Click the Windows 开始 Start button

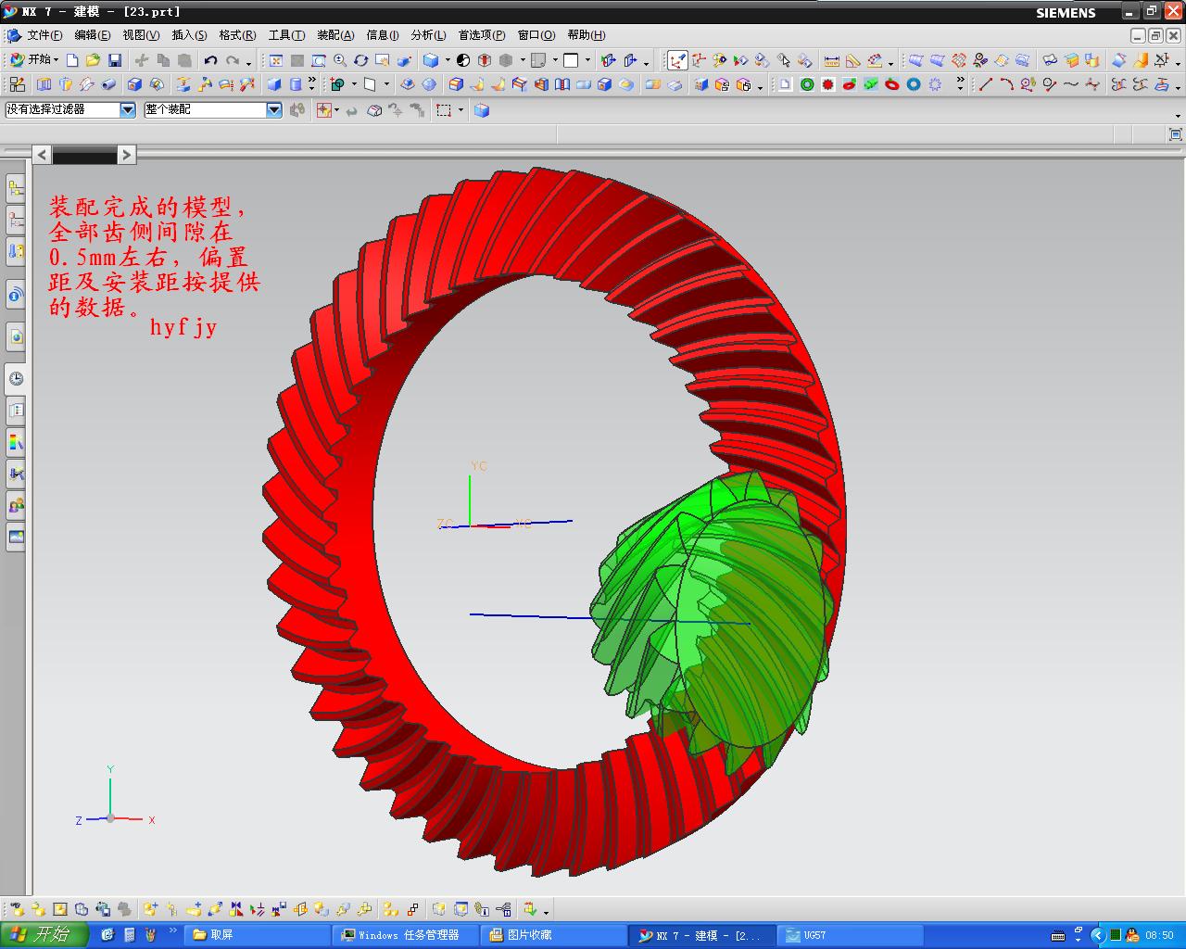click(44, 934)
